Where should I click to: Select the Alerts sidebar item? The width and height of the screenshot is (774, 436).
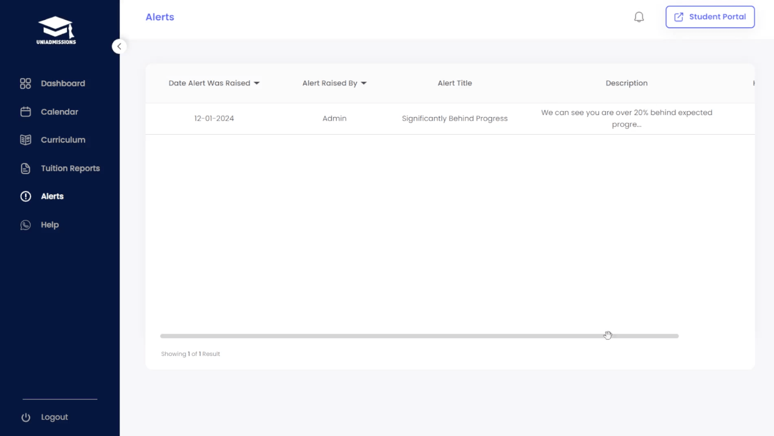[x=52, y=196]
